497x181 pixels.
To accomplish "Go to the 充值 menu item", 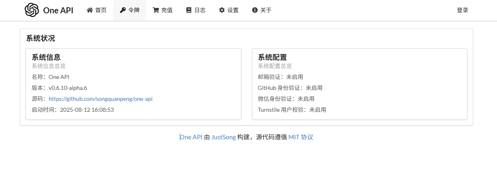I will (162, 10).
